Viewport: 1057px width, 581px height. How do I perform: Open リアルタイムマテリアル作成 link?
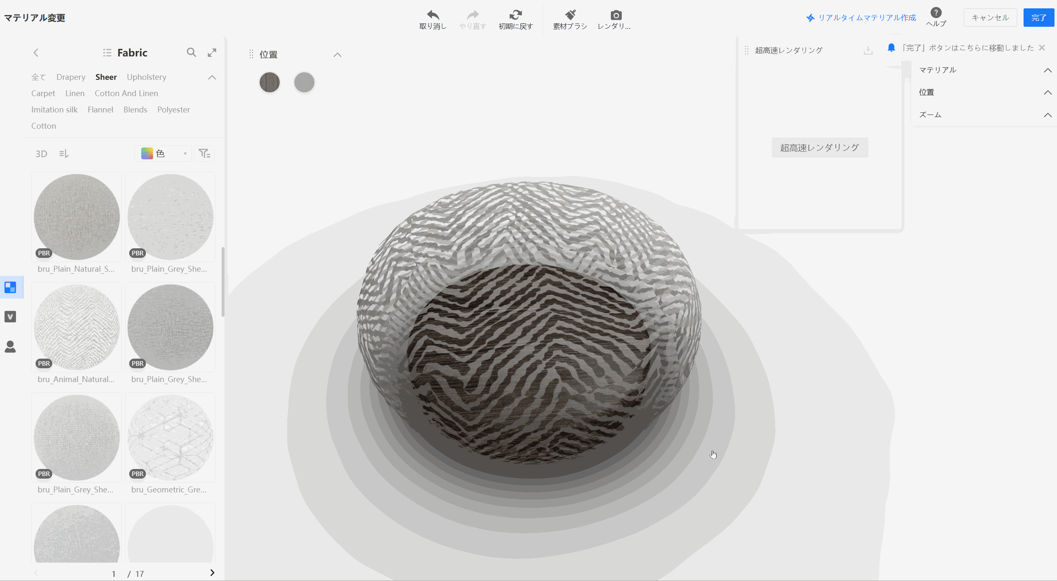click(861, 18)
